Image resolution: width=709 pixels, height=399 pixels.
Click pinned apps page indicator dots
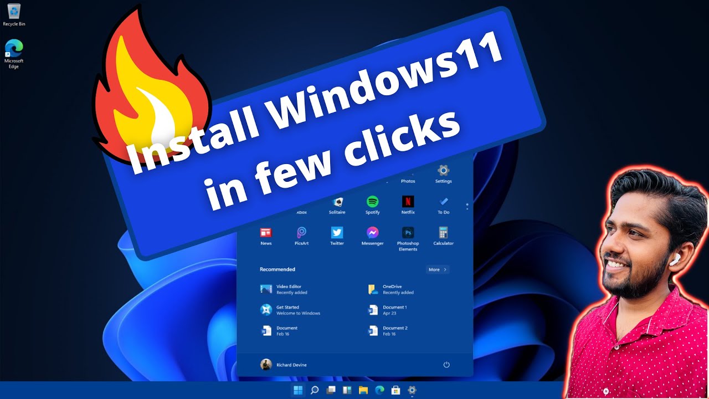(467, 206)
